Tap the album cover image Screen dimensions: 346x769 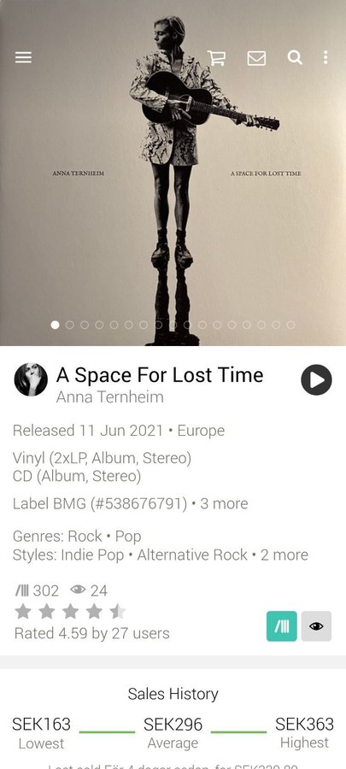click(173, 173)
